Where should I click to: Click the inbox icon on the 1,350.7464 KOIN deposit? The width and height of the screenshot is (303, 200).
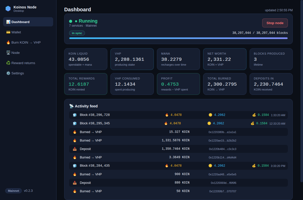coord(74,149)
